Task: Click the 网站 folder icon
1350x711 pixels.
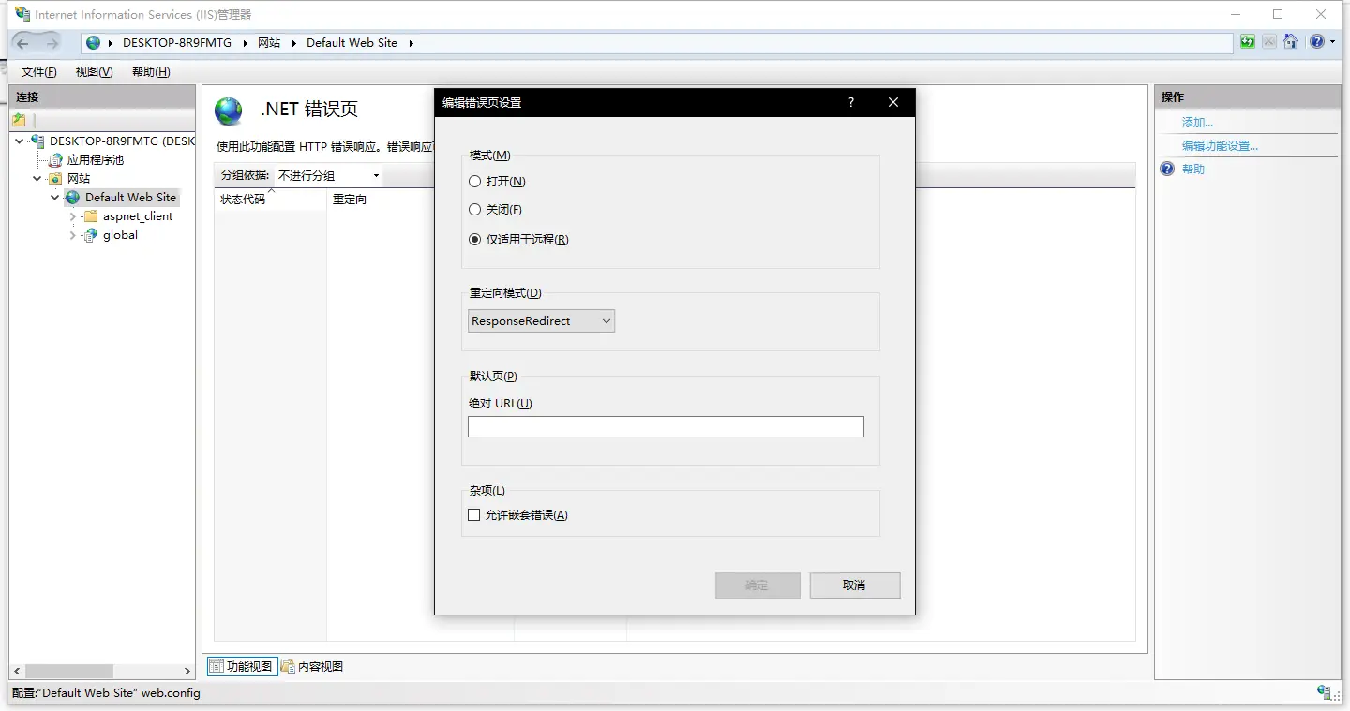Action: coord(55,179)
